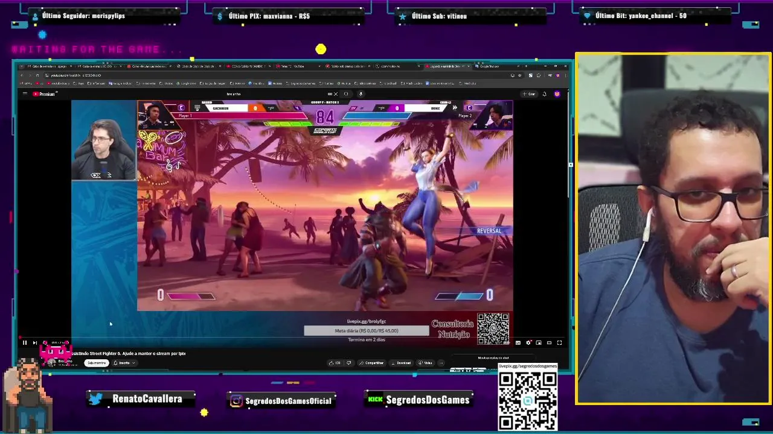
Task: Click the Kick SegredosDosGames label
Action: tap(428, 400)
